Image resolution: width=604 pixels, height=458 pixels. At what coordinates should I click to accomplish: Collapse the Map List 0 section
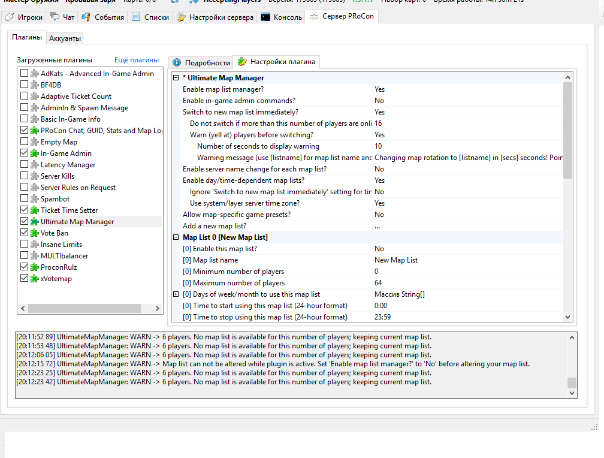[x=176, y=237]
